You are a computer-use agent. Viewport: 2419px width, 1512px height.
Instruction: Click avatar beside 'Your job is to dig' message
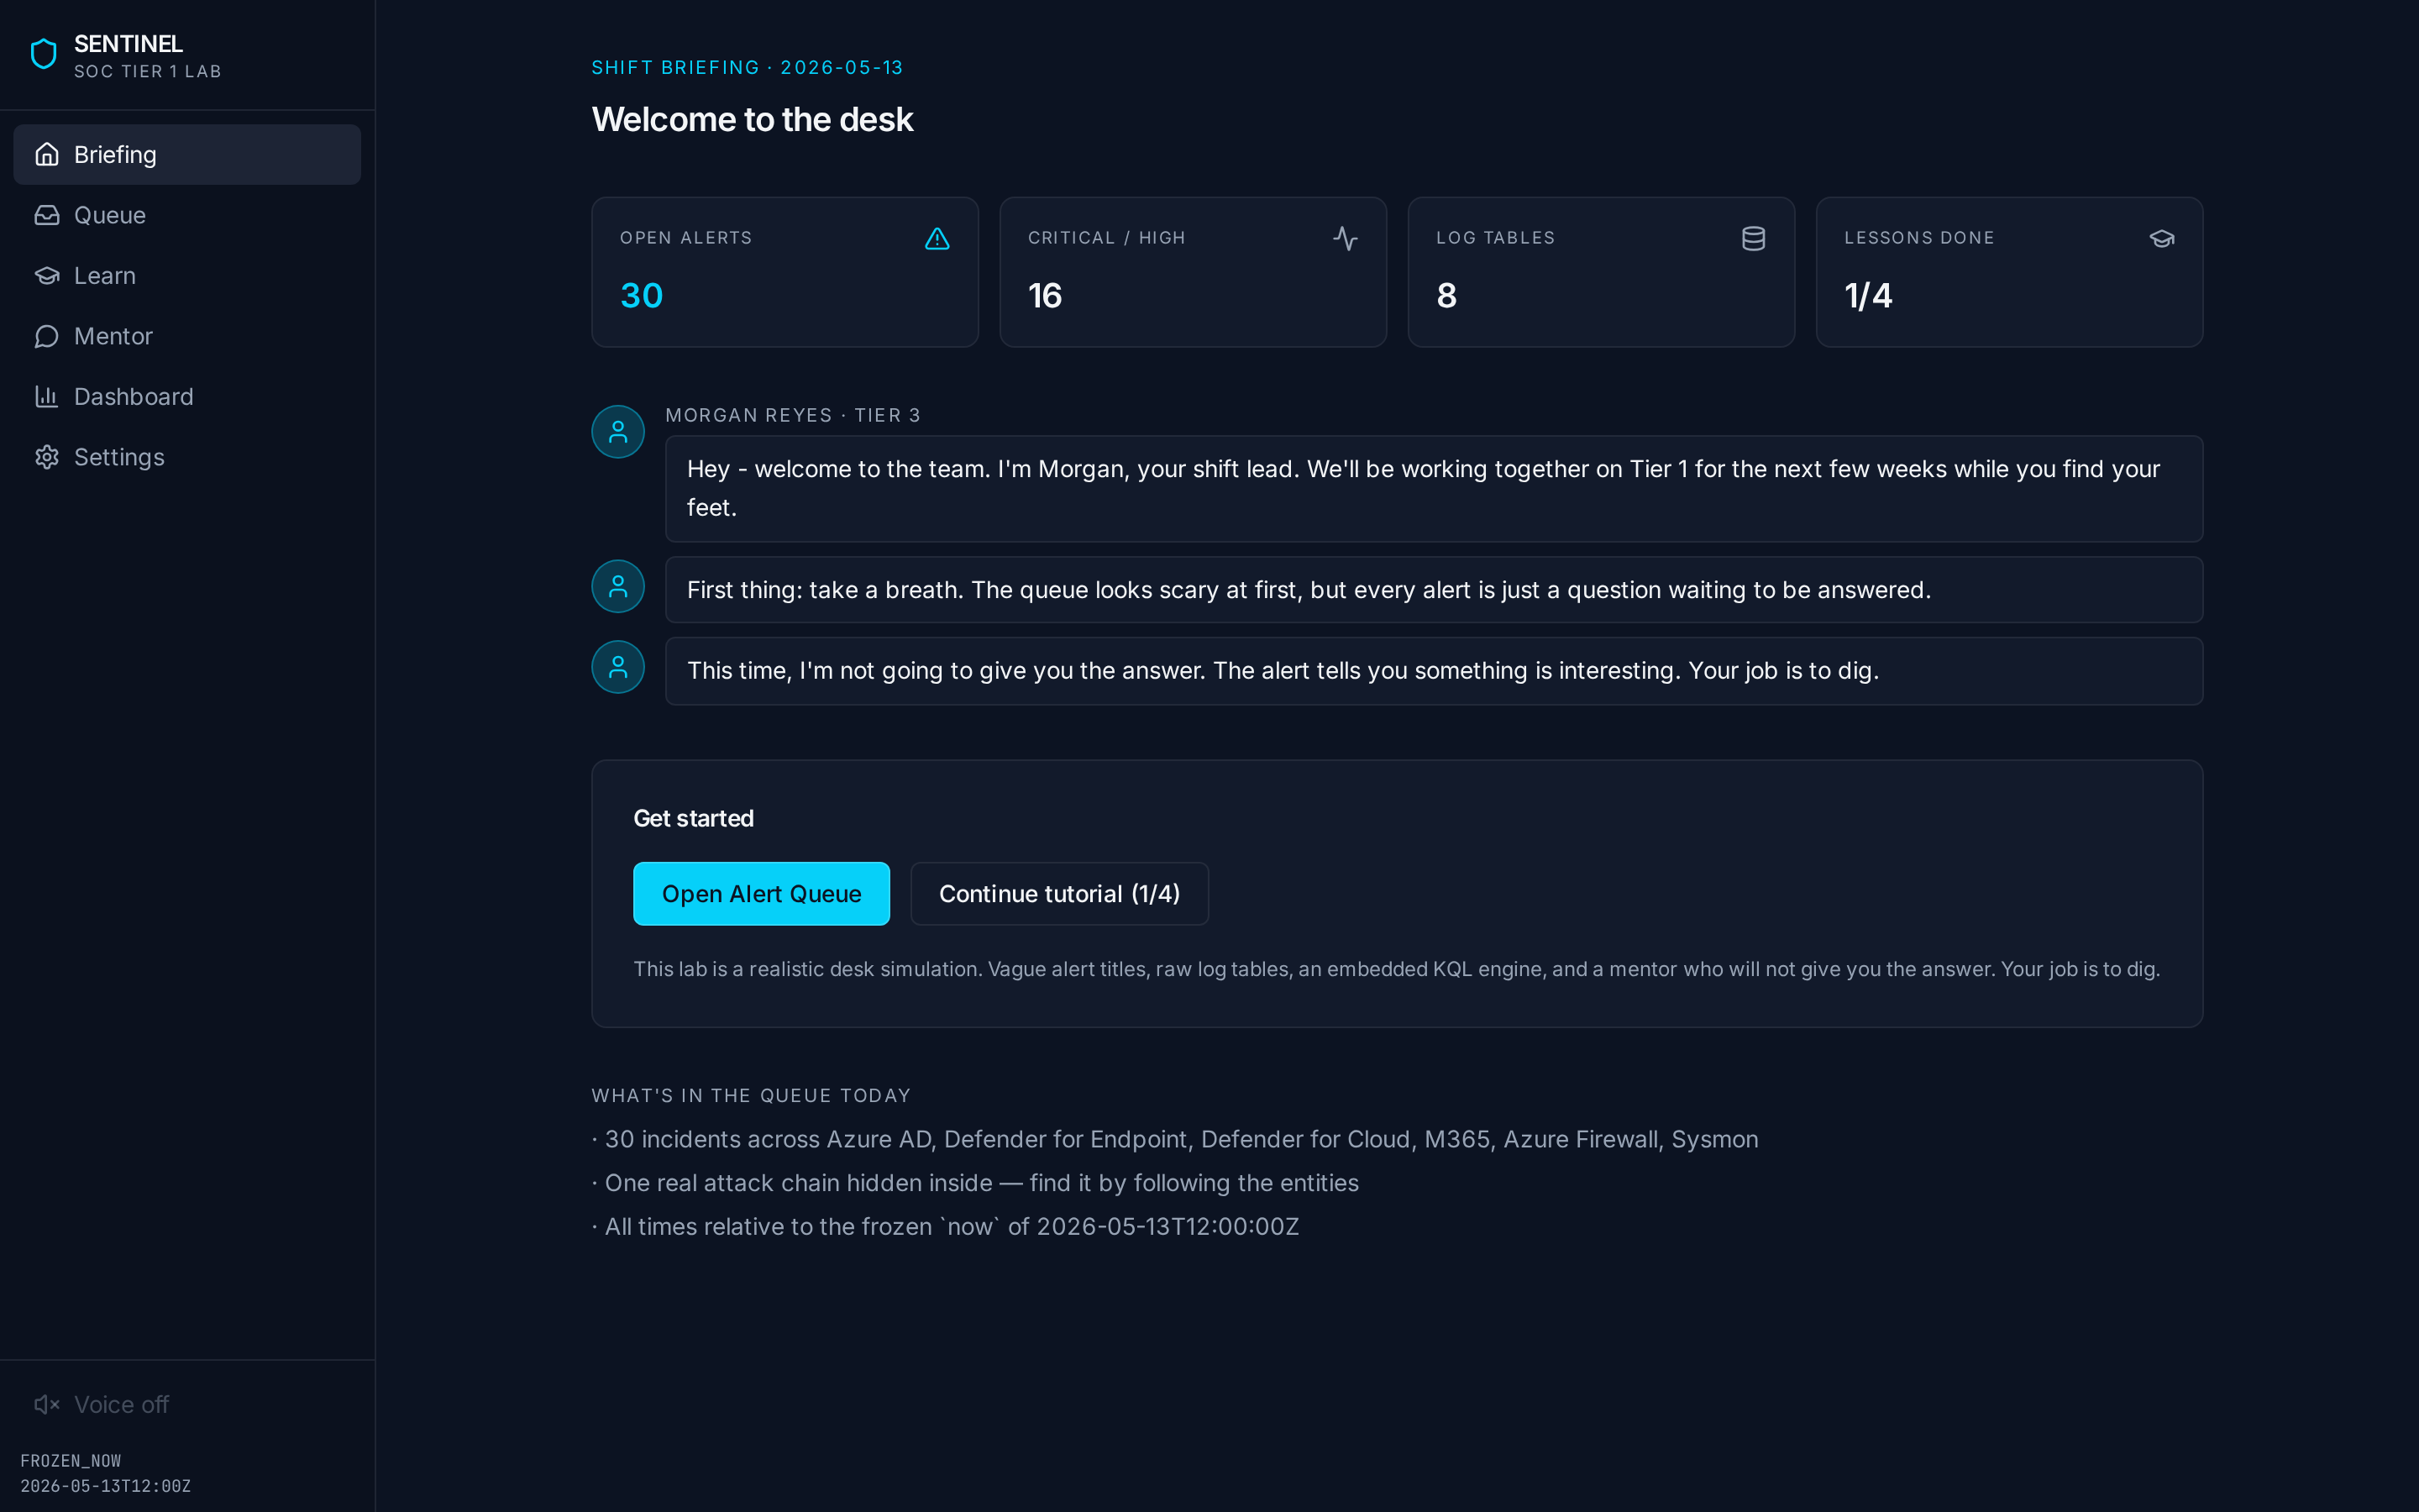(617, 667)
